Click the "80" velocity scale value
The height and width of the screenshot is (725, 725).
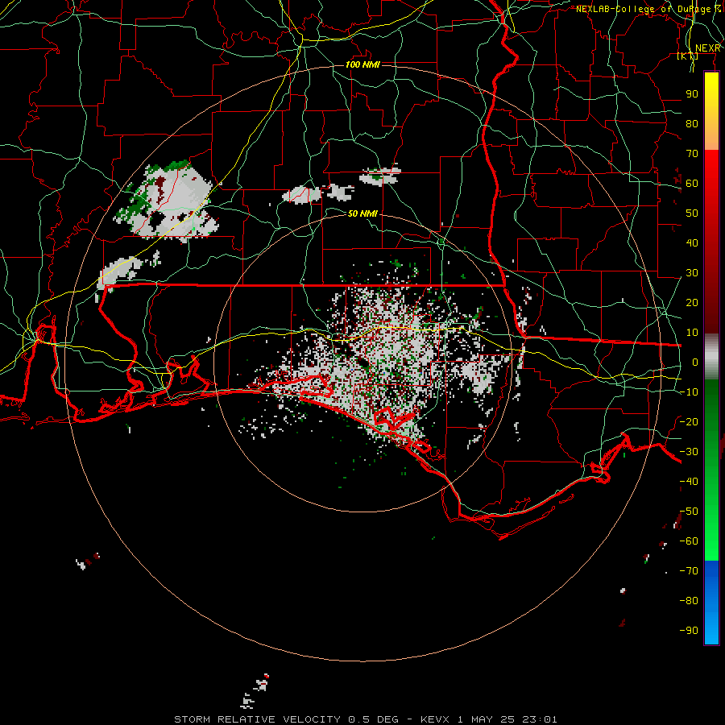point(692,124)
